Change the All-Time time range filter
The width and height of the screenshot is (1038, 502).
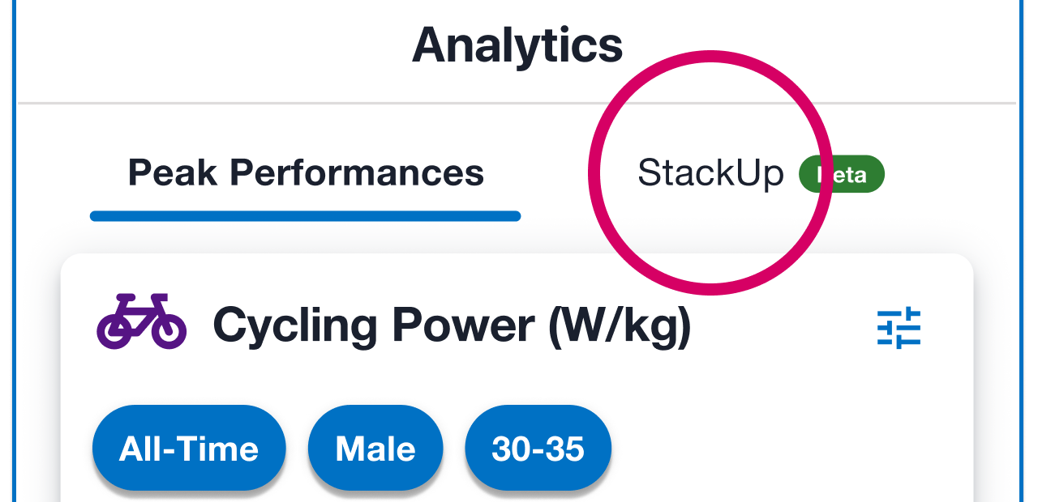[x=188, y=448]
